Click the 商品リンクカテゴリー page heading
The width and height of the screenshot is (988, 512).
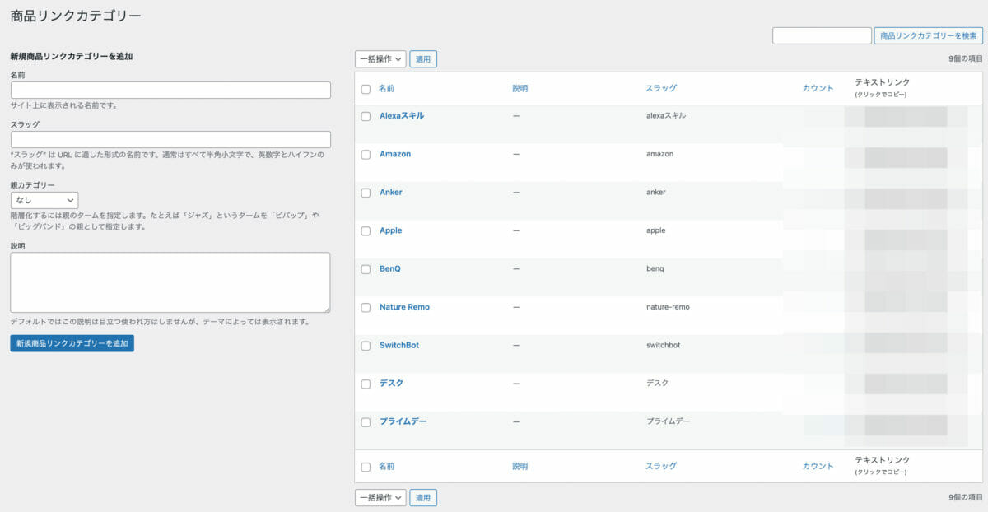(x=76, y=16)
